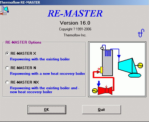This screenshot has width=149, height=122.
Task: Select the RE-MASTER N radio button
Action: tap(7, 68)
